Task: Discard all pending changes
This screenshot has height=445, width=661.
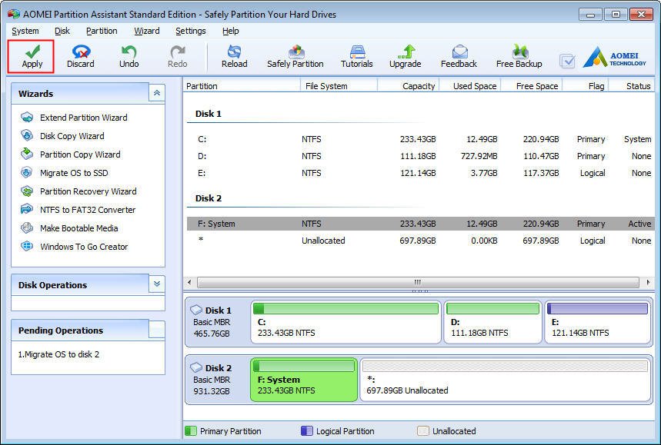Action: [x=81, y=56]
